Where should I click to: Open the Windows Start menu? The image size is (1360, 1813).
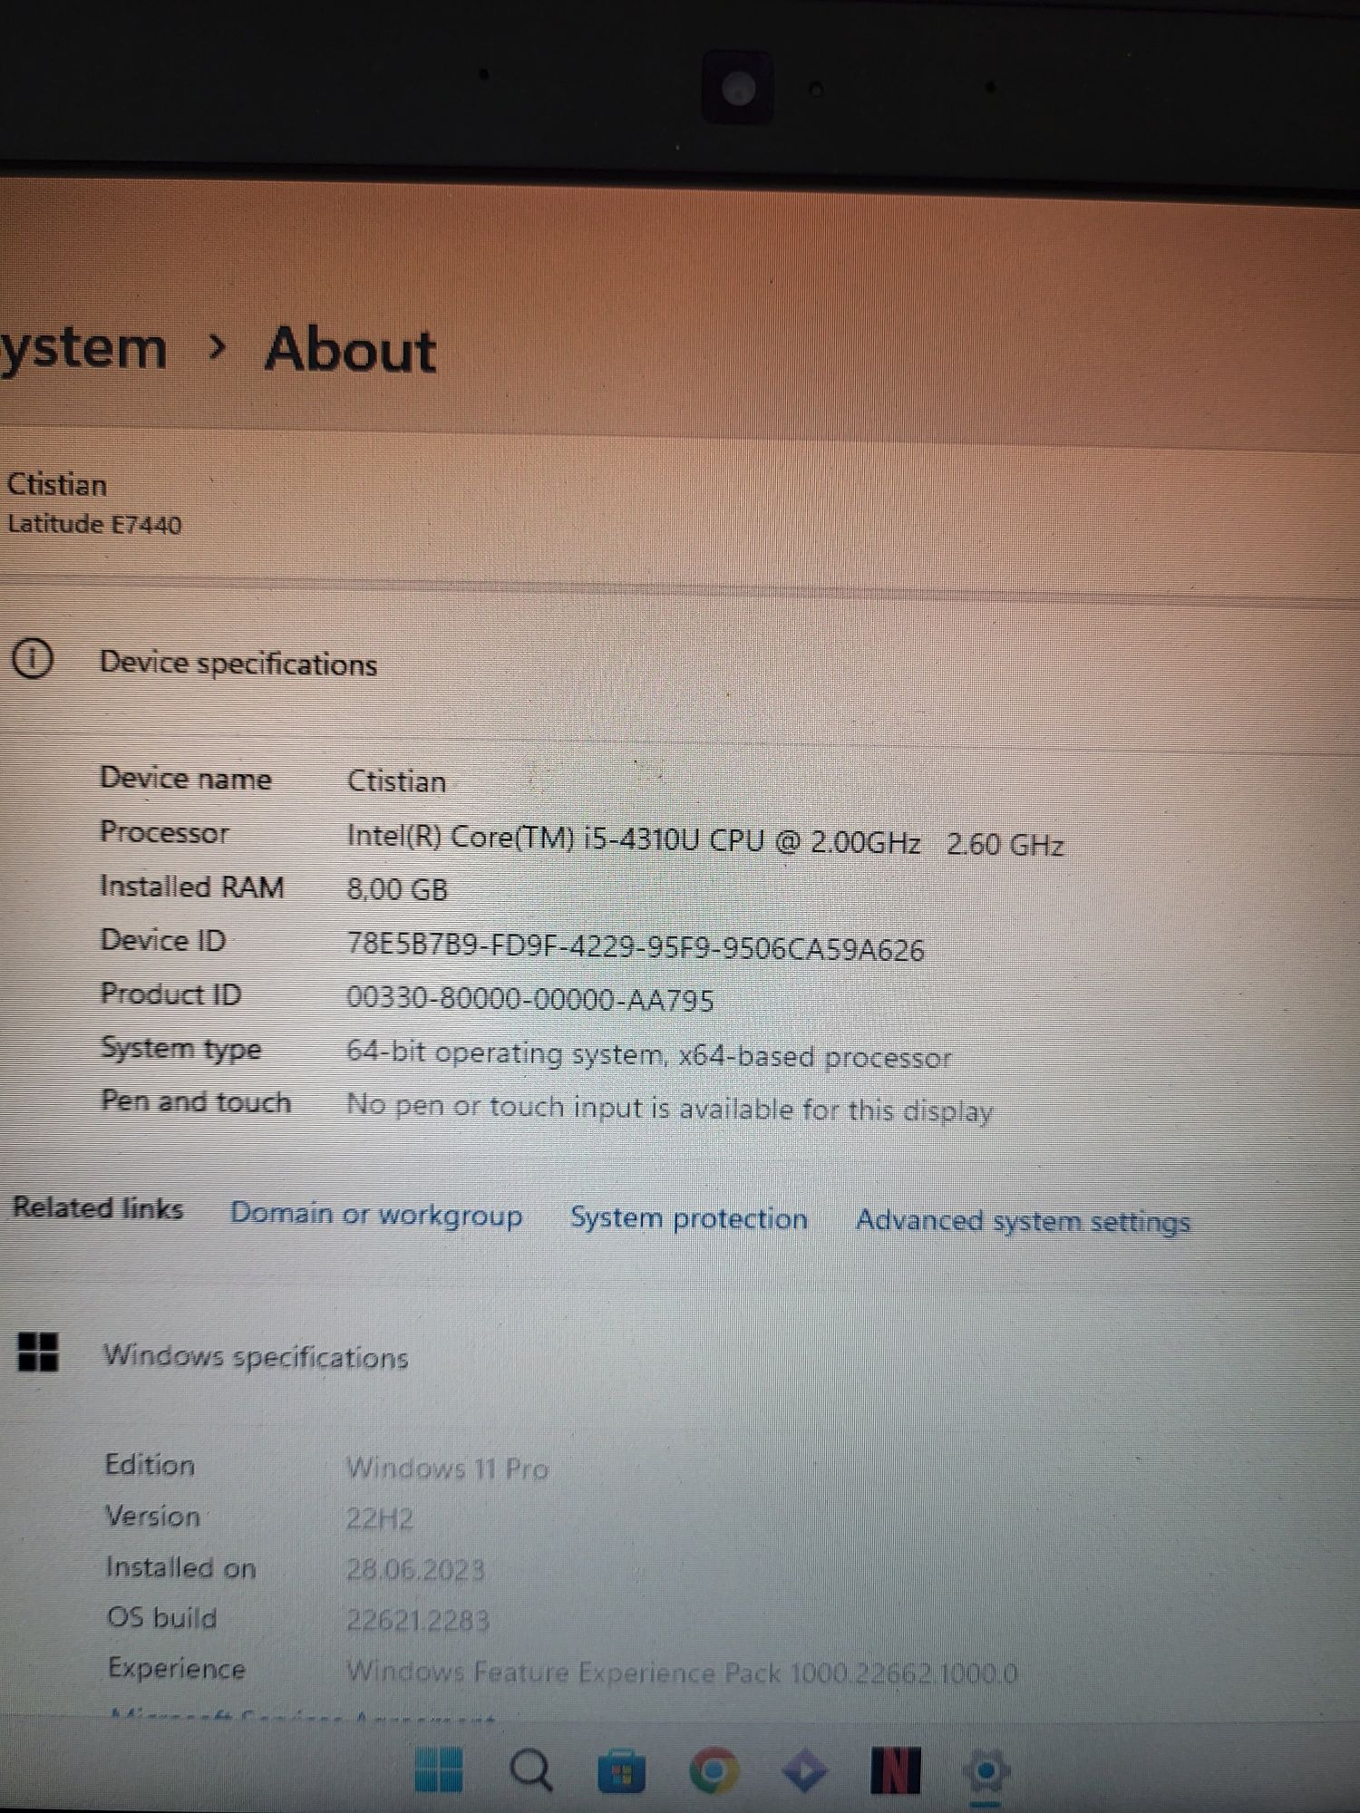pyautogui.click(x=439, y=1769)
